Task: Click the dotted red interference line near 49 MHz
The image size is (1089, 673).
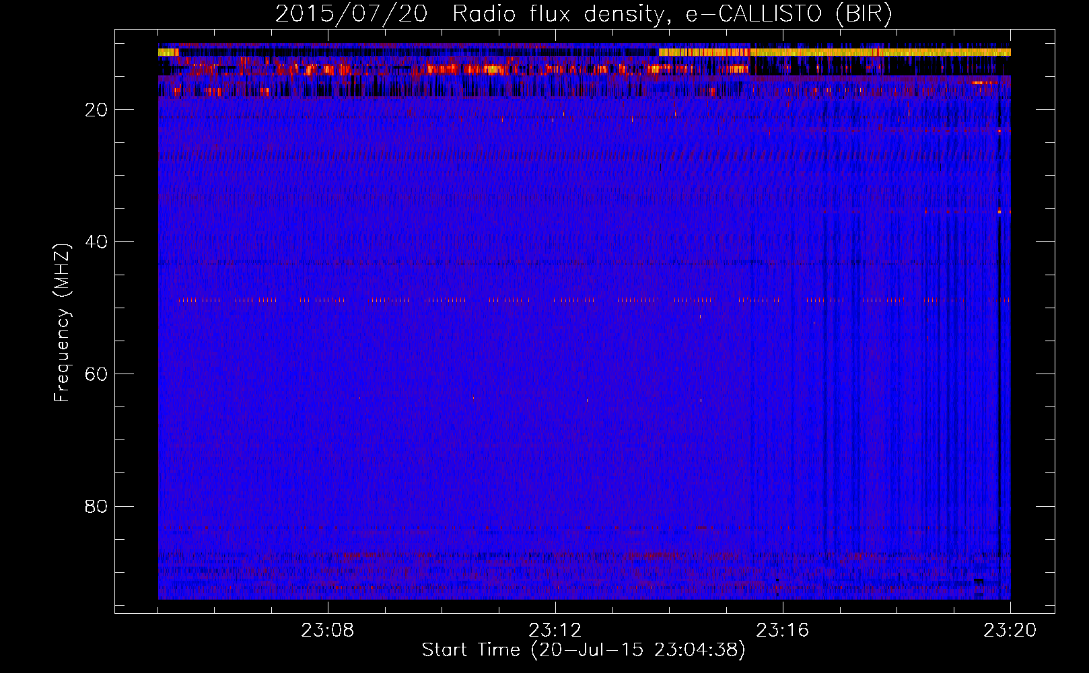Action: (594, 300)
